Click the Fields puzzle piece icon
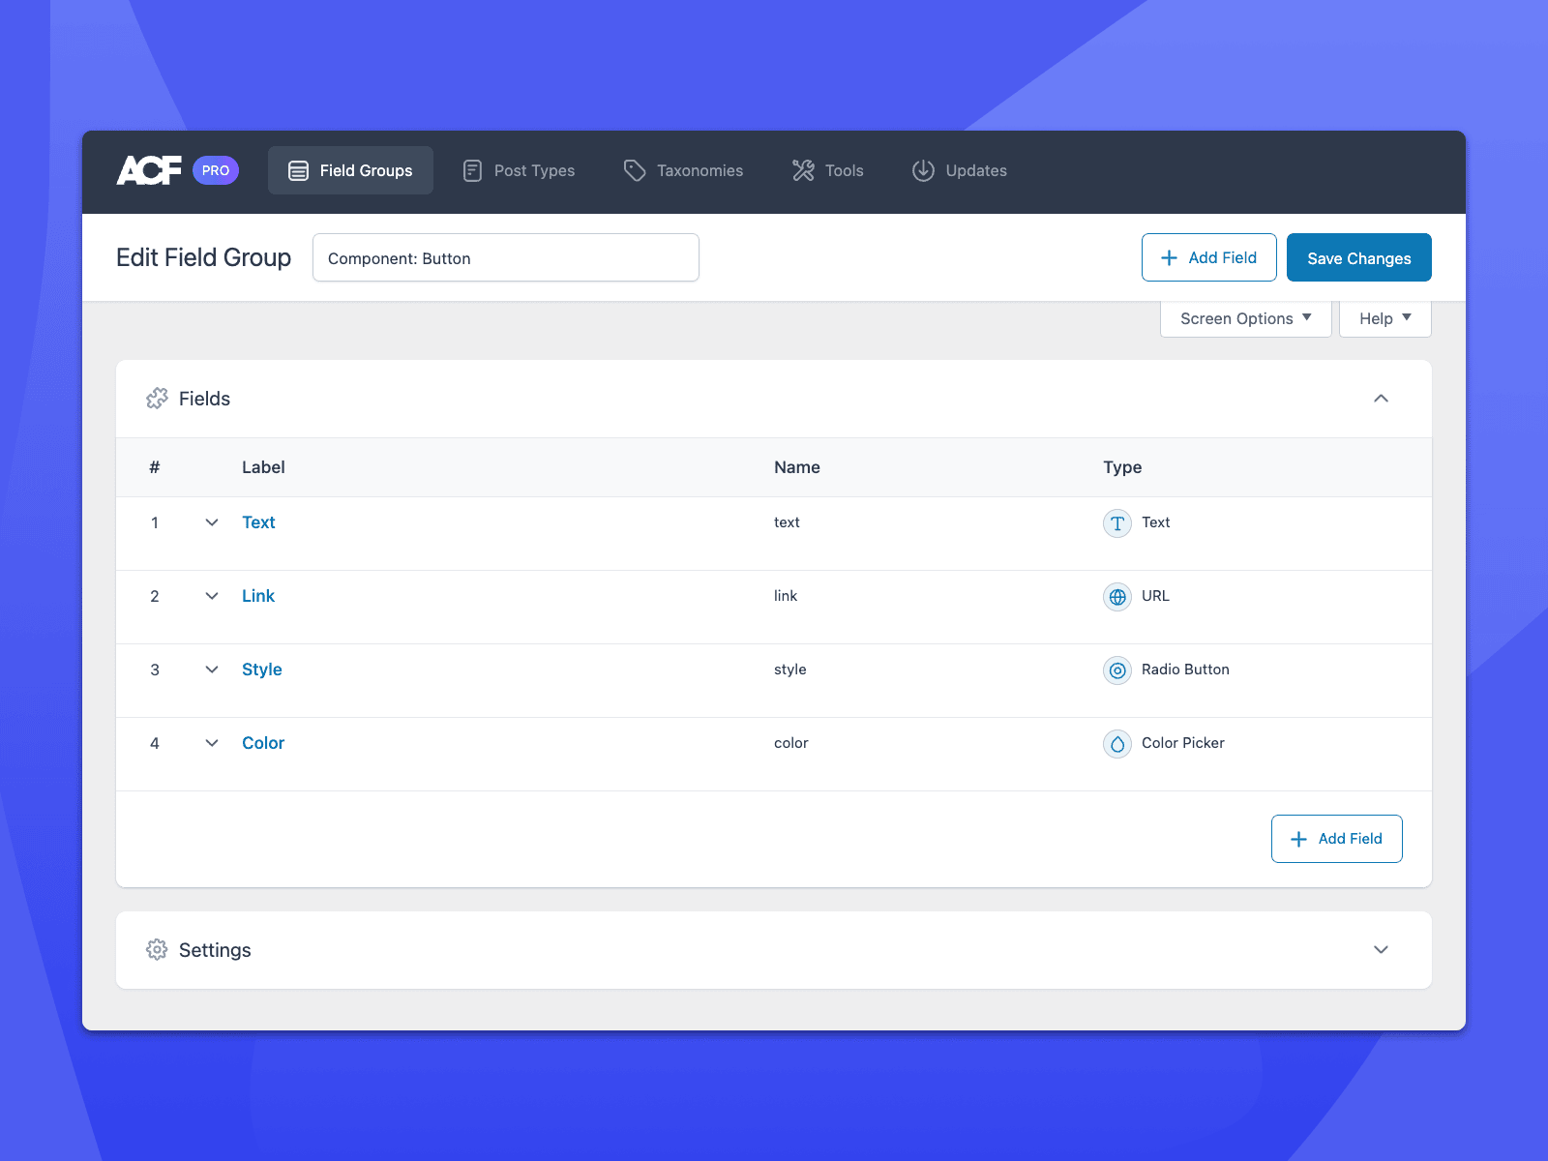This screenshot has width=1548, height=1161. (x=157, y=399)
